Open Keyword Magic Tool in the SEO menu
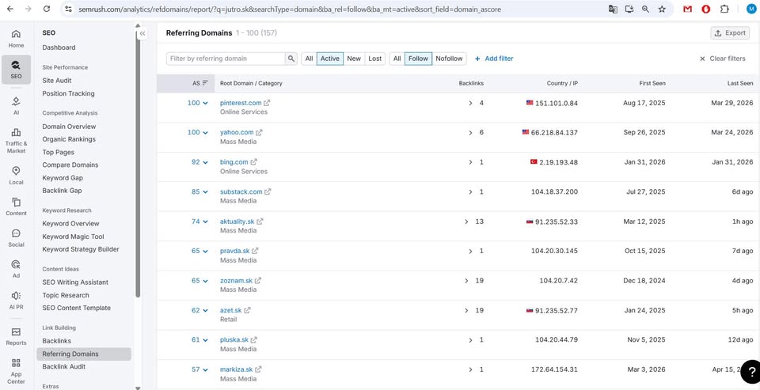760x390 pixels. point(73,237)
